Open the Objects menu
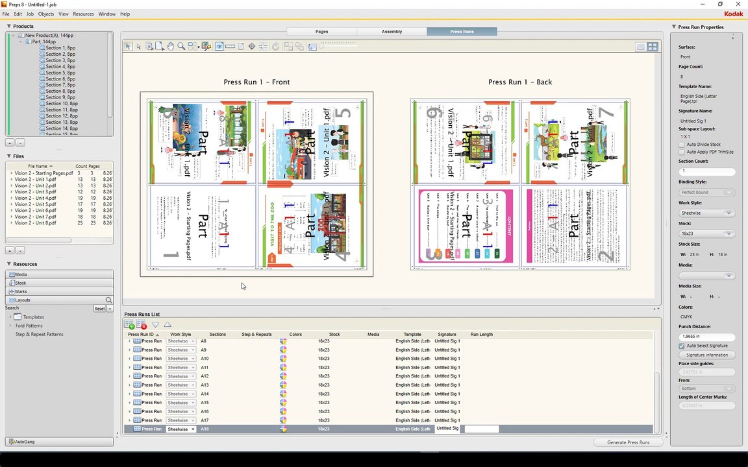The image size is (748, 467). tap(46, 14)
